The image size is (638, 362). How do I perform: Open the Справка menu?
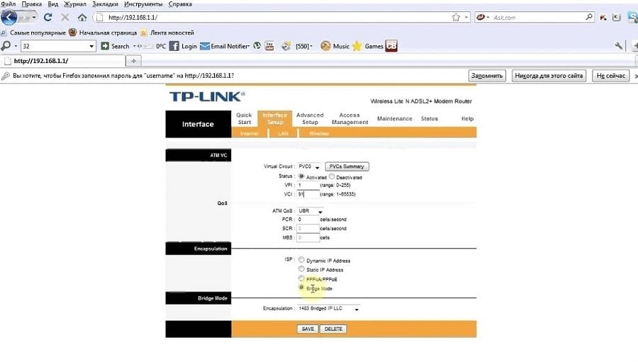(180, 4)
